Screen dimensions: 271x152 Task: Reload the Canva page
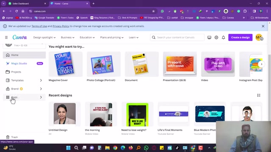(x=17, y=11)
